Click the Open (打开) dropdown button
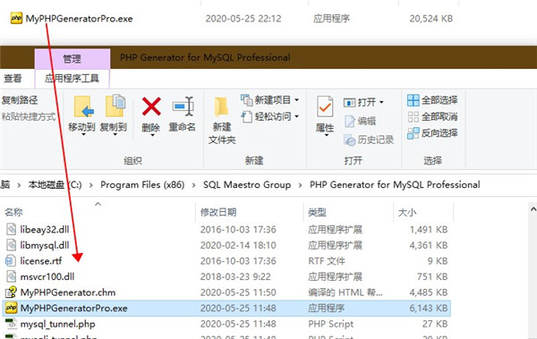This screenshot has height=339, width=537. [x=363, y=102]
